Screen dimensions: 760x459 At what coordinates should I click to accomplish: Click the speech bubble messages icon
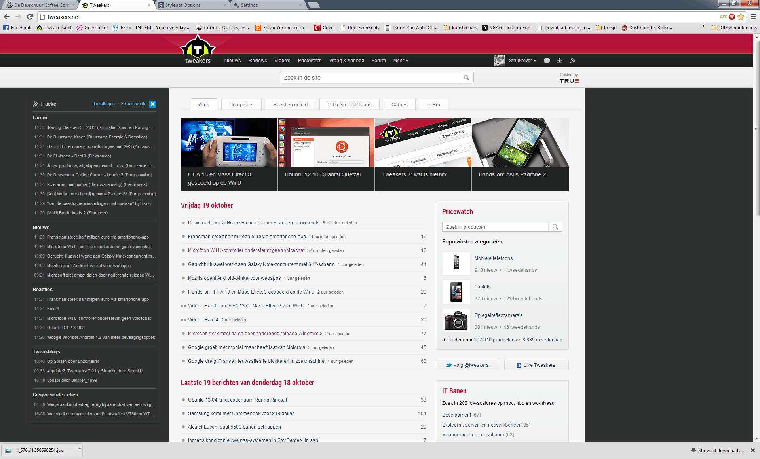pos(547,61)
